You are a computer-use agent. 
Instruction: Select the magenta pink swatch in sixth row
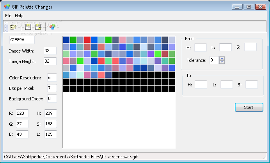click(x=87, y=75)
